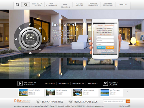Select the green square icon on the dial
The height and width of the screenshot is (108, 144).
[x=20, y=48]
